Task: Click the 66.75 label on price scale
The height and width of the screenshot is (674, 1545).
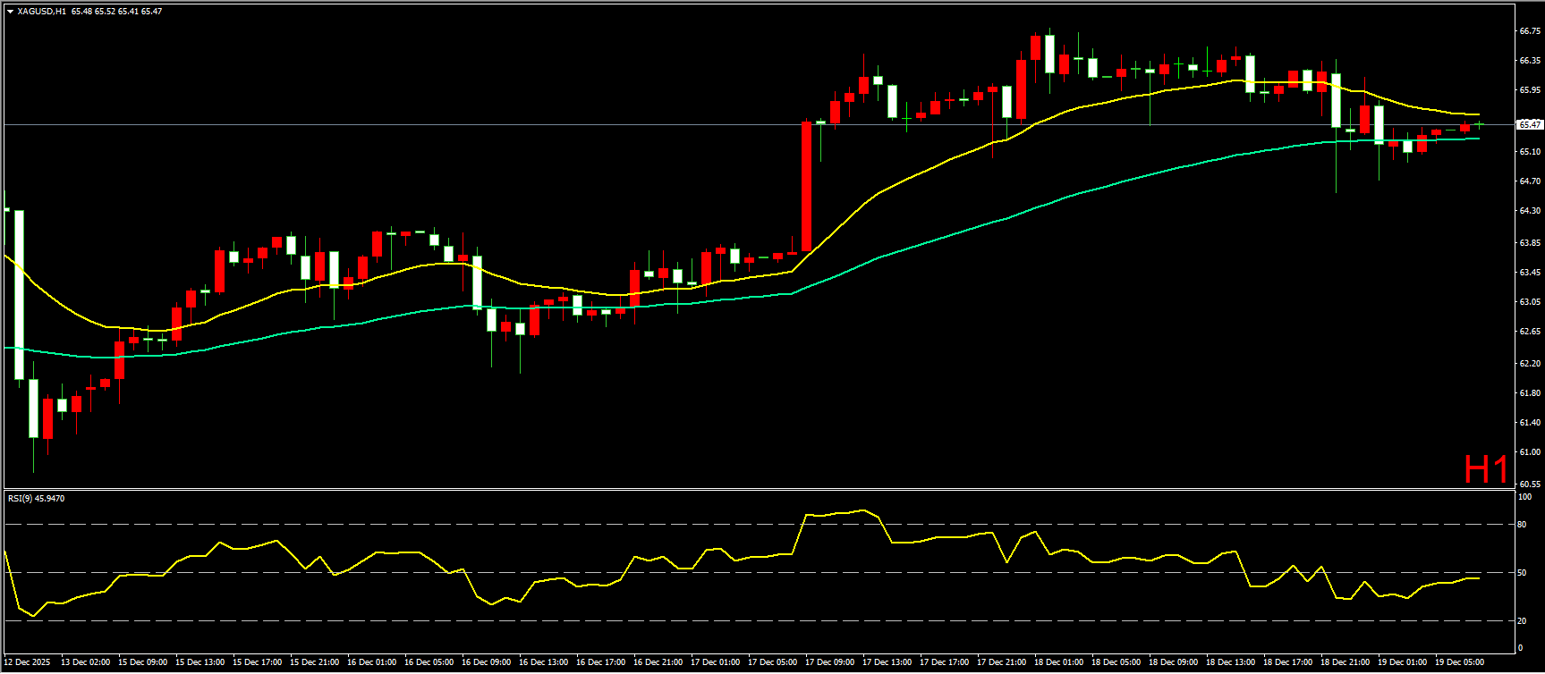Action: (x=1529, y=30)
